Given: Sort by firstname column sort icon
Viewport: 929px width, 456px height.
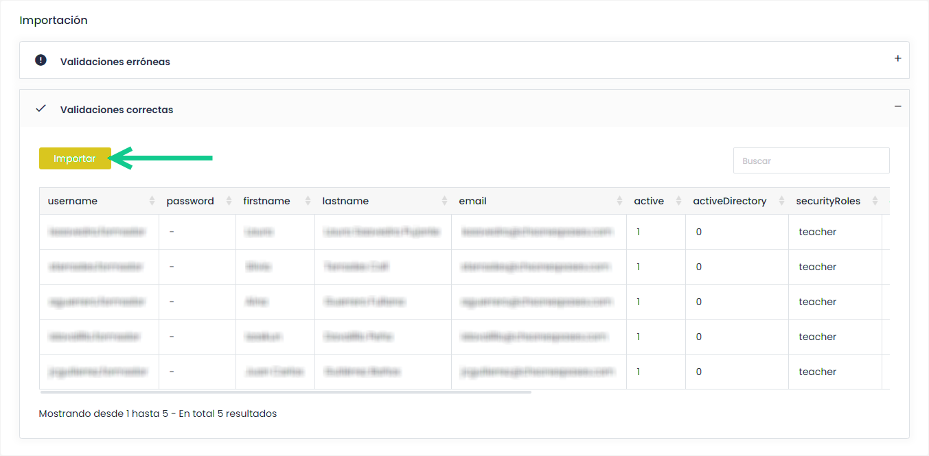Looking at the screenshot, I should tap(308, 201).
